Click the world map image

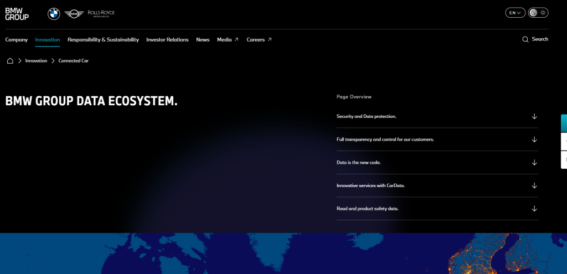[x=283, y=254]
